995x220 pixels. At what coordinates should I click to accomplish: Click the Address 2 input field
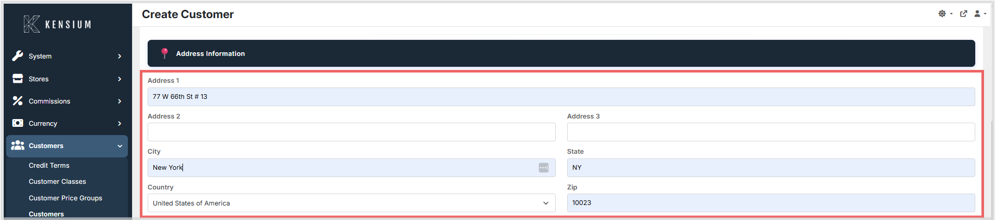[x=351, y=132]
